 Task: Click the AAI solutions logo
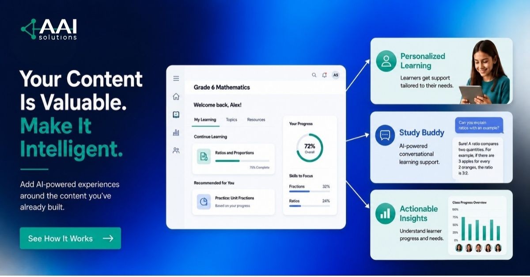coord(49,30)
